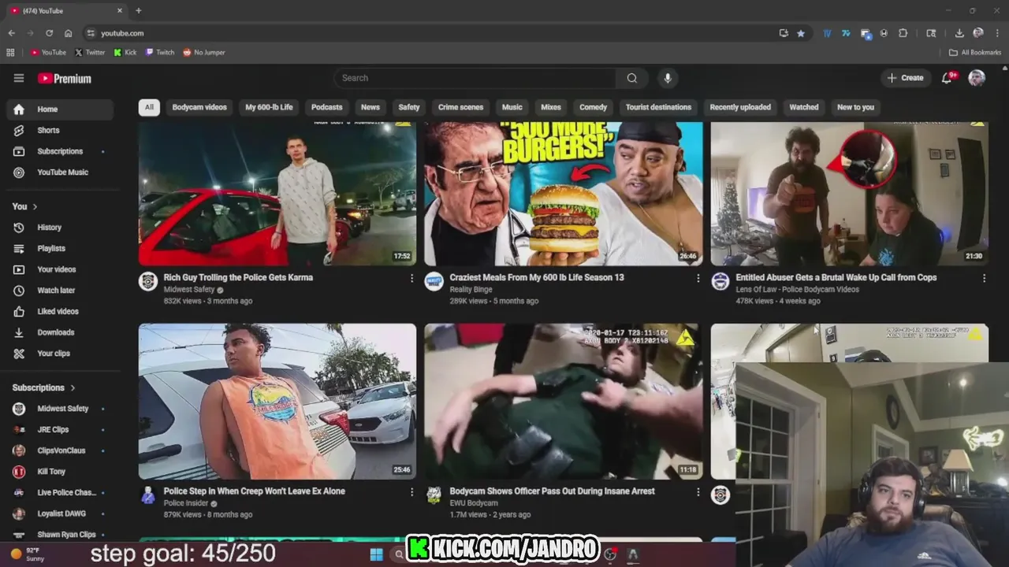Open the Kick bookmark
1009x567 pixels.
click(x=125, y=53)
